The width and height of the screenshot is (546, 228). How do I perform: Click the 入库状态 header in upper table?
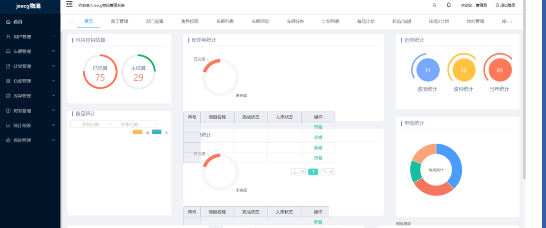tap(284, 117)
